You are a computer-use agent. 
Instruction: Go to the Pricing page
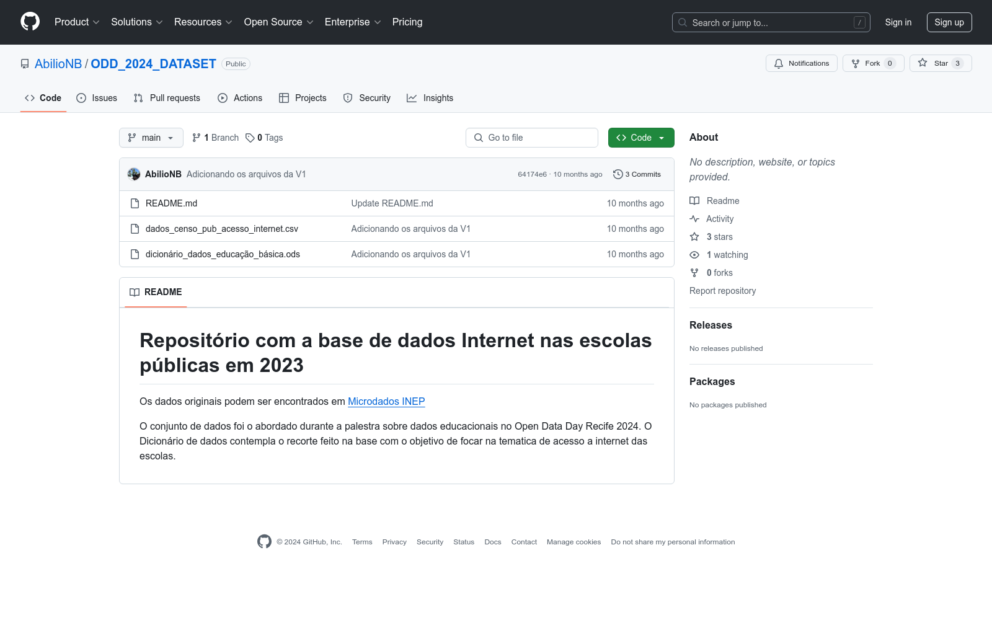(x=407, y=22)
